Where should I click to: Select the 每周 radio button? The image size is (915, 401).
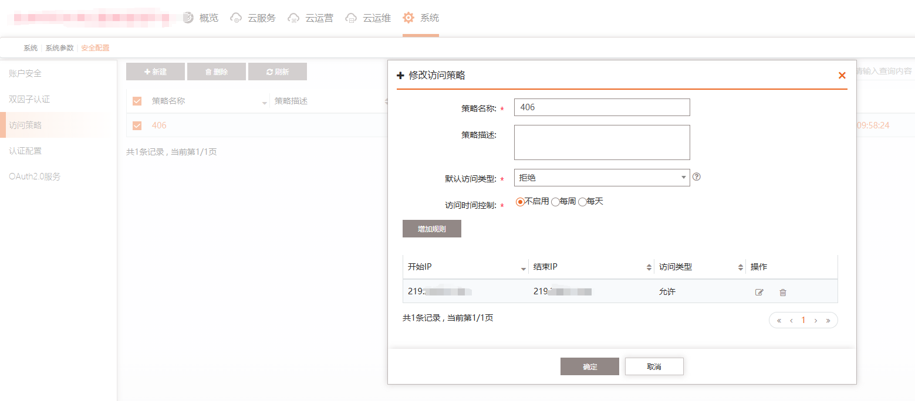[555, 202]
